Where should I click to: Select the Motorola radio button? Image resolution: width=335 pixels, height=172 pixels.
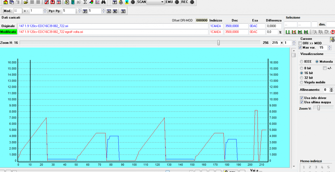click(317, 62)
